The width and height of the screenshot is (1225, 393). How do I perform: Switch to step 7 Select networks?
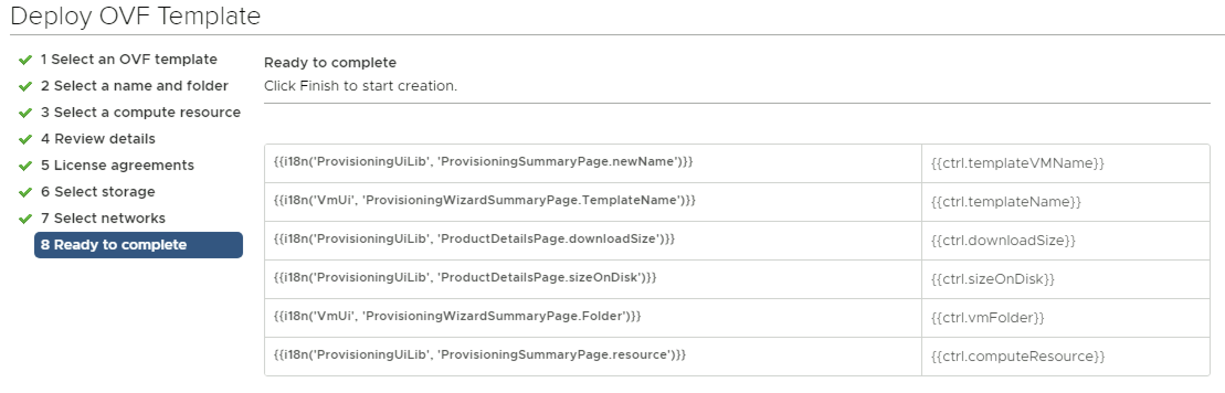103,218
